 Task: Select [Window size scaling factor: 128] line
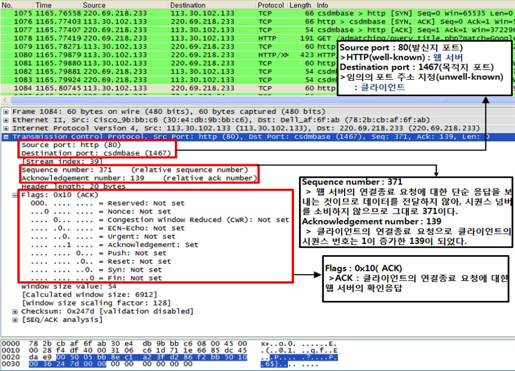pyautogui.click(x=96, y=303)
